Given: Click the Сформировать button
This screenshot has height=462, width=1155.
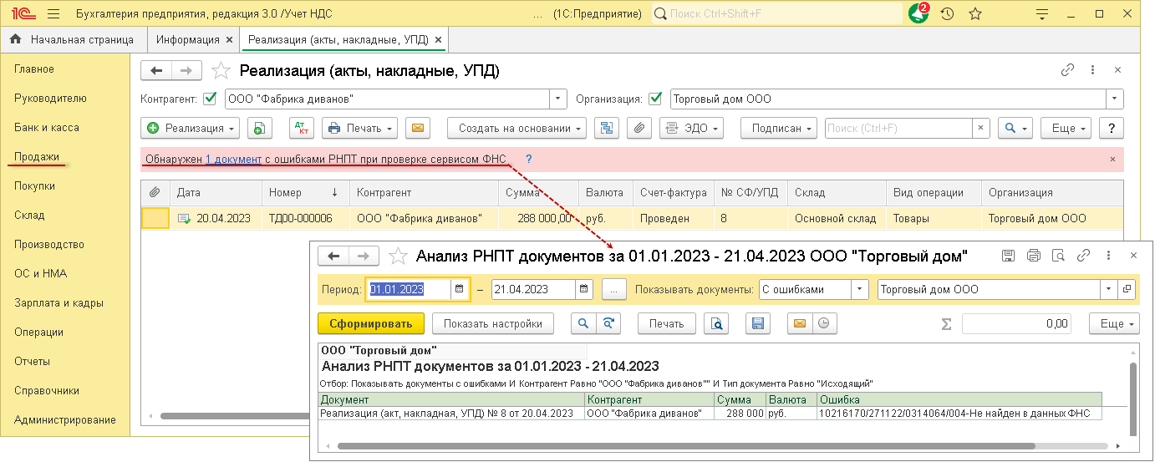Looking at the screenshot, I should coord(371,323).
